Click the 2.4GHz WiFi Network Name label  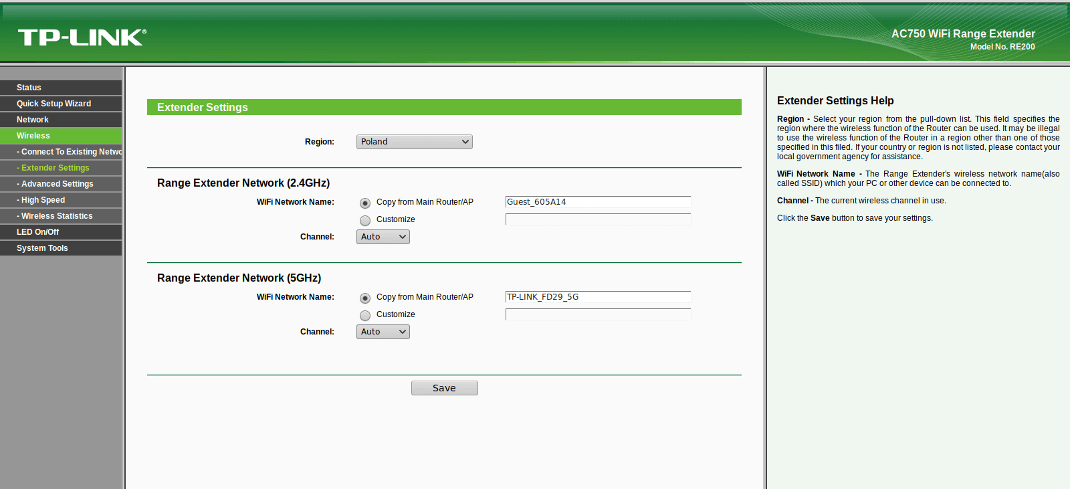tap(296, 202)
